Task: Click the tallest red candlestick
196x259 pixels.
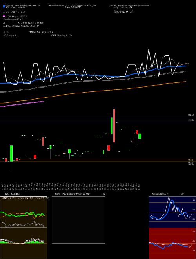Action: click(x=114, y=126)
